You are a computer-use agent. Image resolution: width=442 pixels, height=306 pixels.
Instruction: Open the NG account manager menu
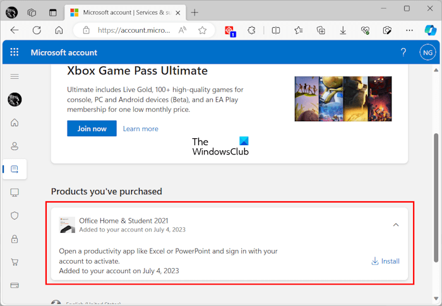[x=427, y=52]
